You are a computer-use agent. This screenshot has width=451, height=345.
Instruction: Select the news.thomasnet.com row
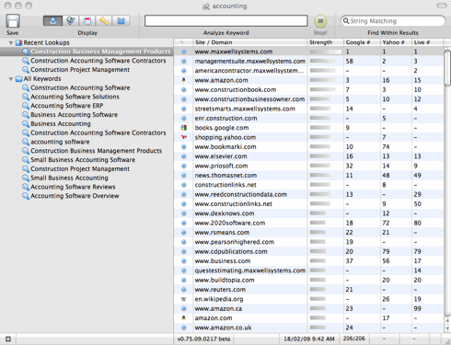308,175
